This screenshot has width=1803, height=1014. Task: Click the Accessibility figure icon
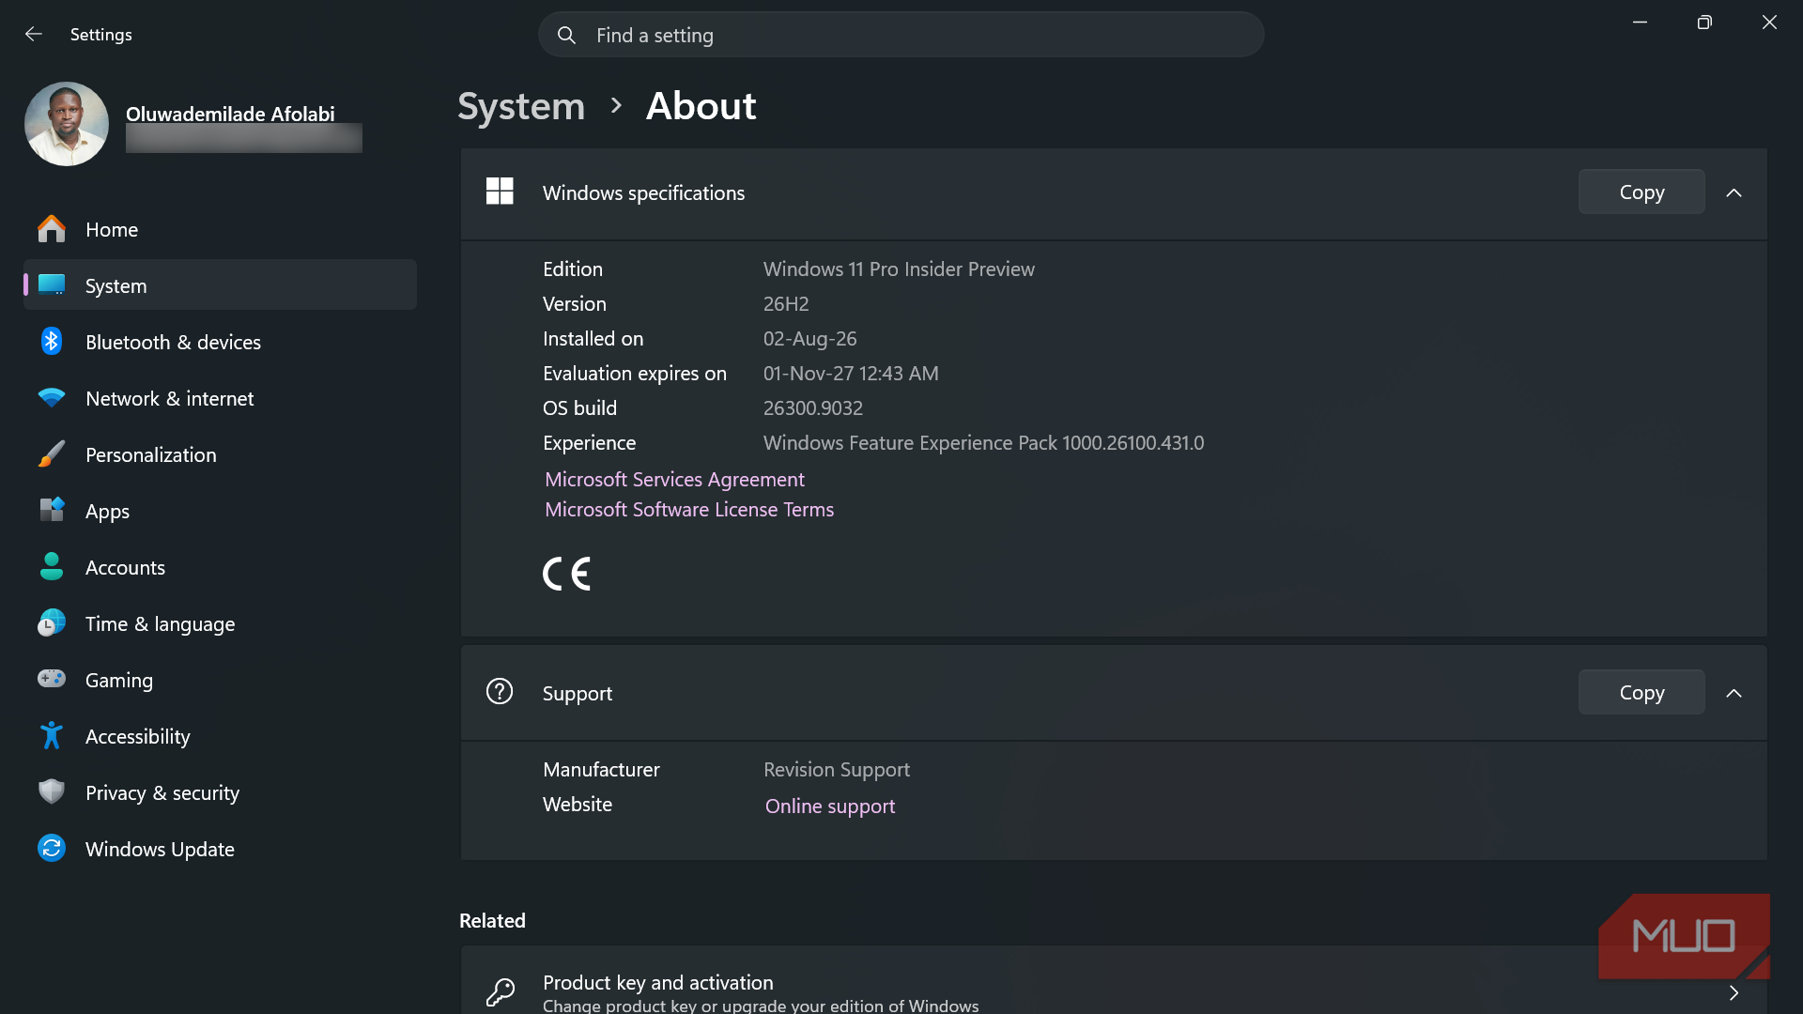[52, 736]
